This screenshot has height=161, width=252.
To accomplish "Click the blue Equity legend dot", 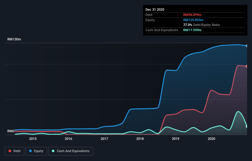I will tap(30, 151).
